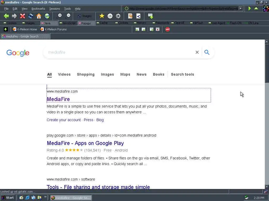Stop loading with the red X toolbar icon
Image resolution: width=269 pixels, height=201 pixels.
23,16
